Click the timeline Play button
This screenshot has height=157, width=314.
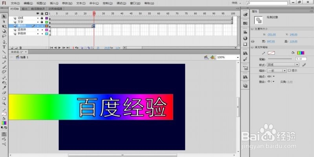60,47
